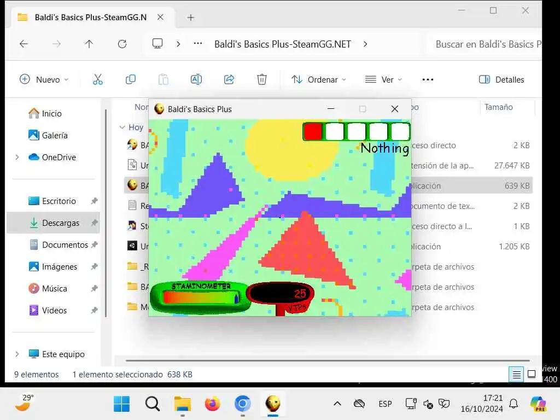The height and width of the screenshot is (420, 560).
Task: Open hidden breadcrumb ellipsis in address bar
Action: click(x=198, y=44)
